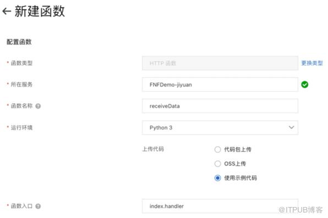This screenshot has width=328, height=218.
Task: Click the 所在服务 label
Action: click(x=21, y=85)
